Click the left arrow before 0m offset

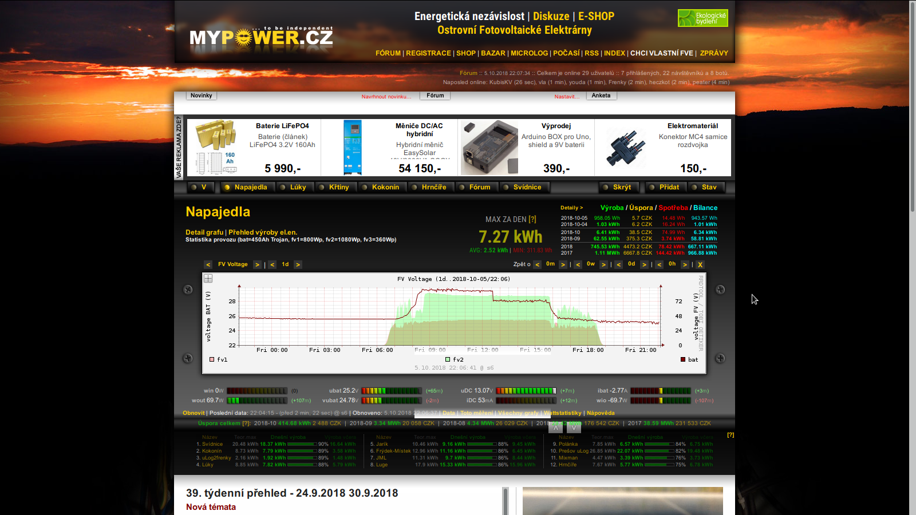537,264
